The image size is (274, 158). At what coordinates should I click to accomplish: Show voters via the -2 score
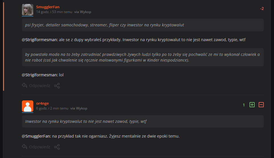(x=262, y=9)
